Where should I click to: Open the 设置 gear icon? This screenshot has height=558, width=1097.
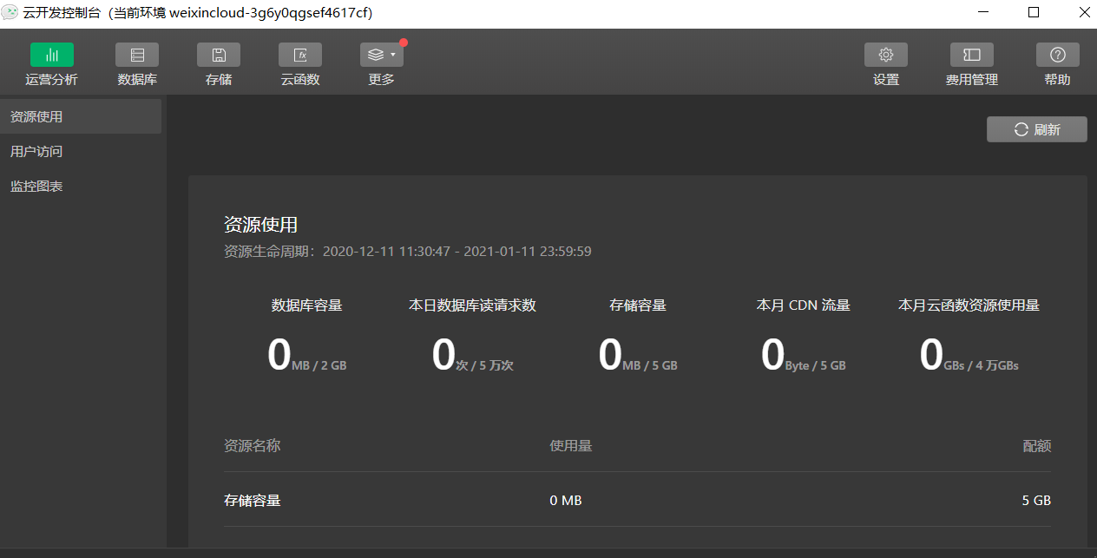coord(886,55)
